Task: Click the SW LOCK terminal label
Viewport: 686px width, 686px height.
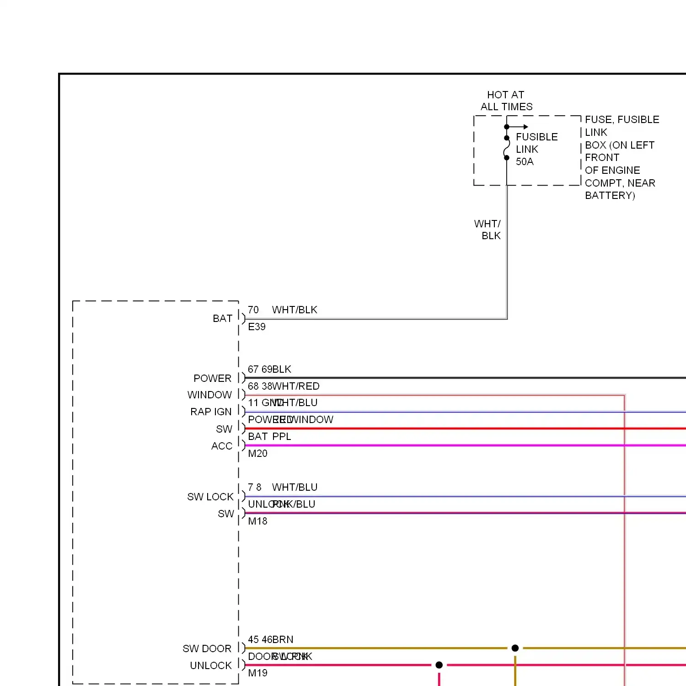Action: (x=210, y=497)
